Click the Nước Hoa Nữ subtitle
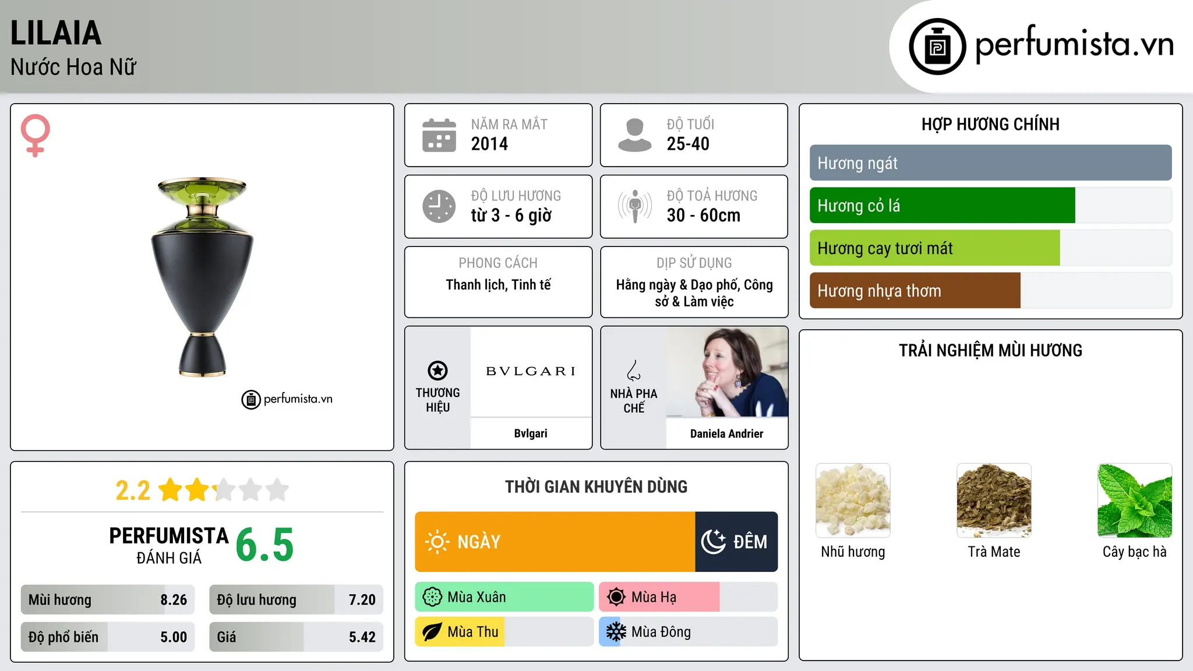The height and width of the screenshot is (671, 1193). point(73,67)
